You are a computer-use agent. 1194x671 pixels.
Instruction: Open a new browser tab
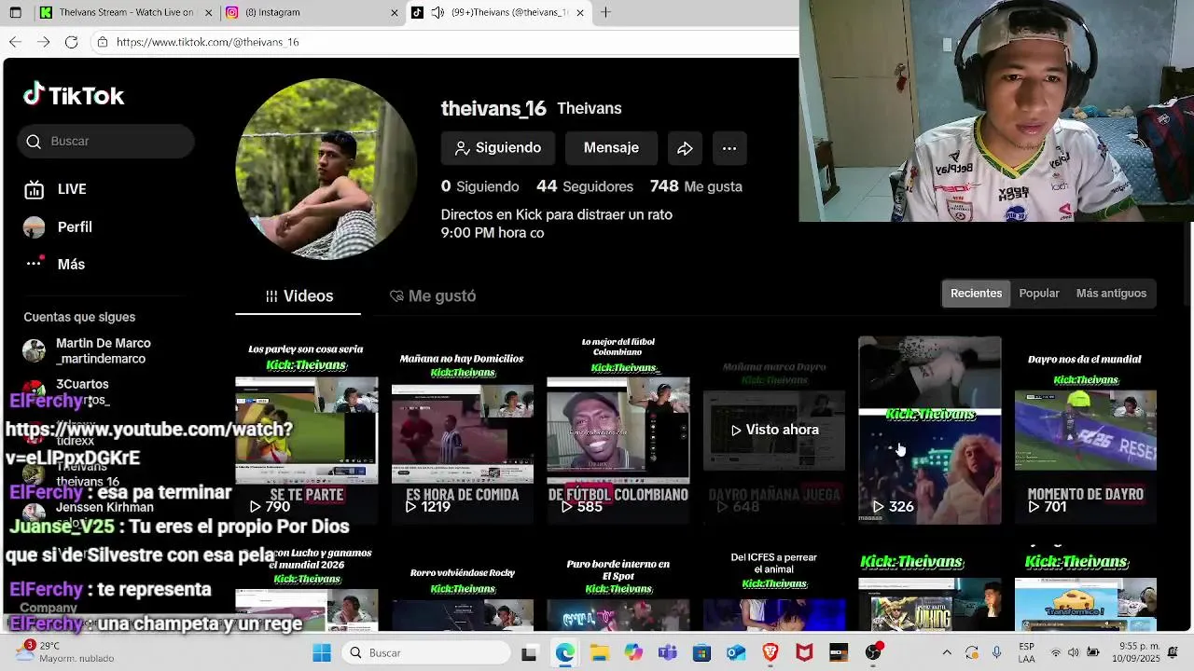606,13
